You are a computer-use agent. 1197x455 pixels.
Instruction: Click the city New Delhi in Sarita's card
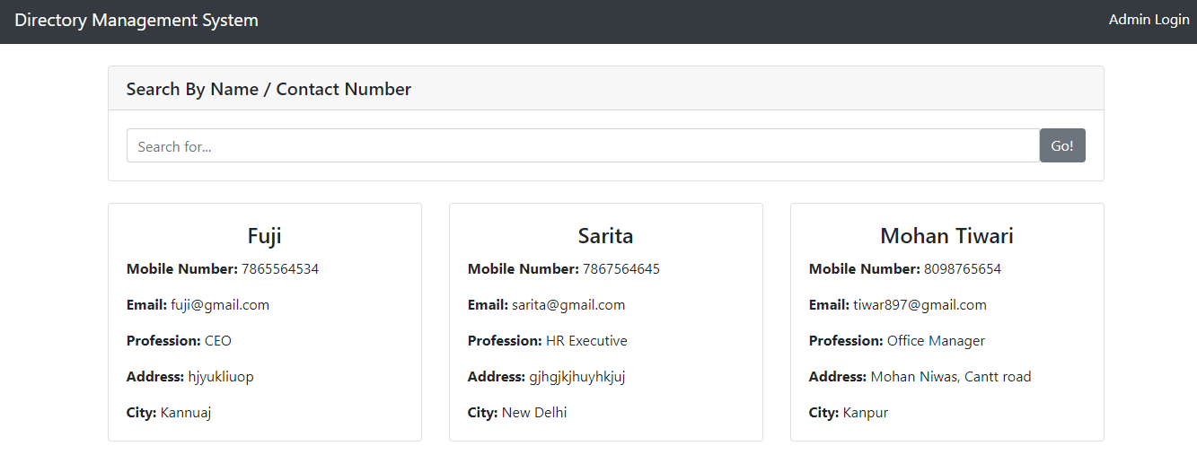[534, 413]
